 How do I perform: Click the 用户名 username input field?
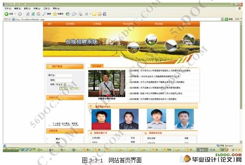[x=64, y=75]
